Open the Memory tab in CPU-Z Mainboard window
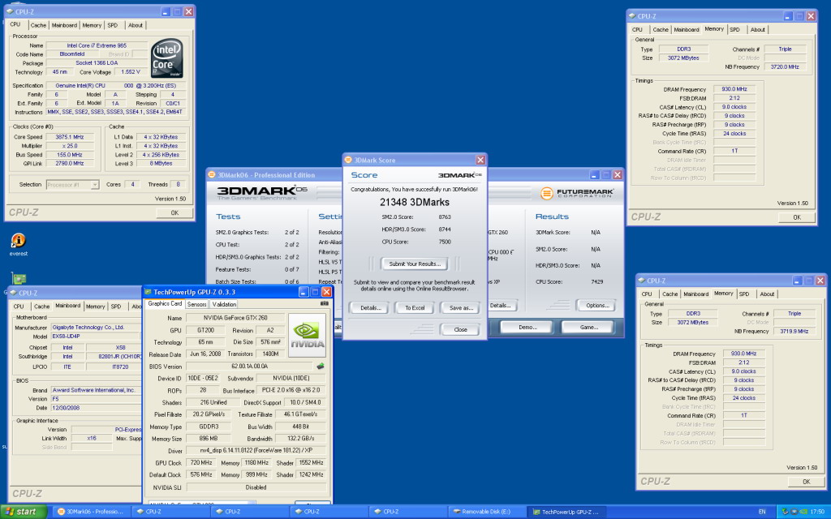The height and width of the screenshot is (519, 831). pos(96,307)
